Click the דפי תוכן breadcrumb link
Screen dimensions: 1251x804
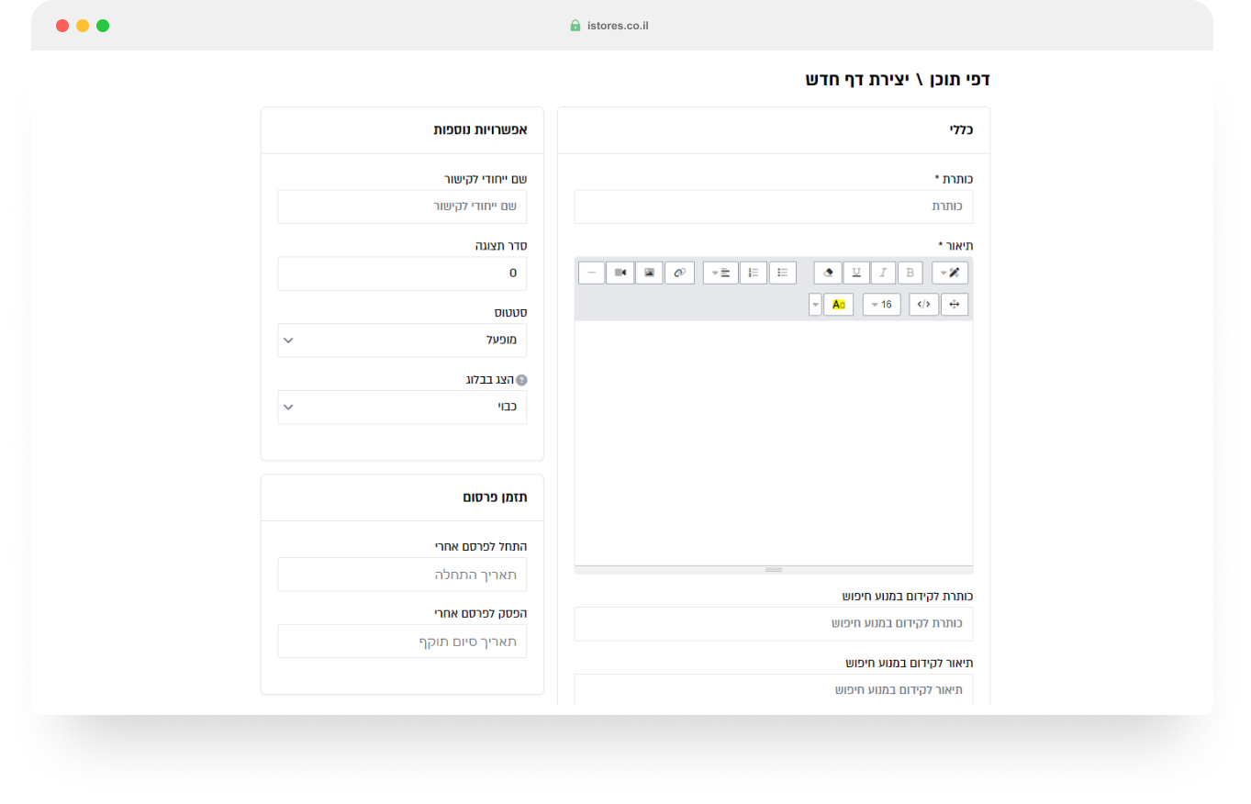961,80
